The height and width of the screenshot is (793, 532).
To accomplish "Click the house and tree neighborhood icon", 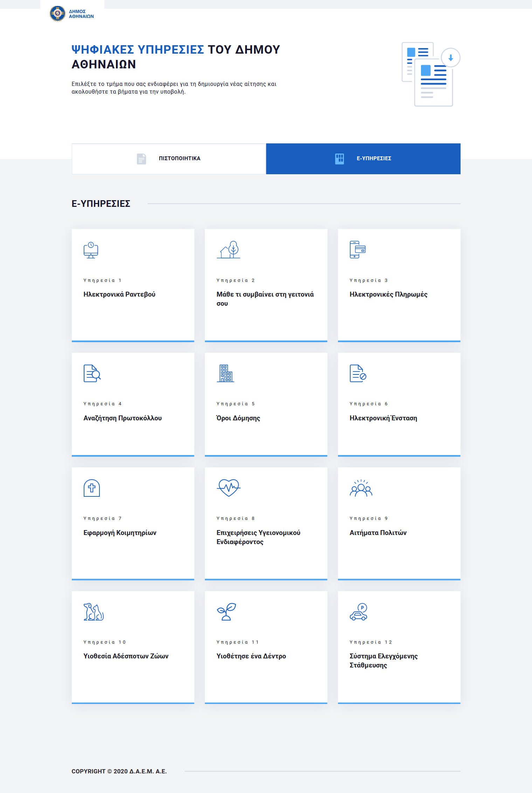I will point(228,250).
